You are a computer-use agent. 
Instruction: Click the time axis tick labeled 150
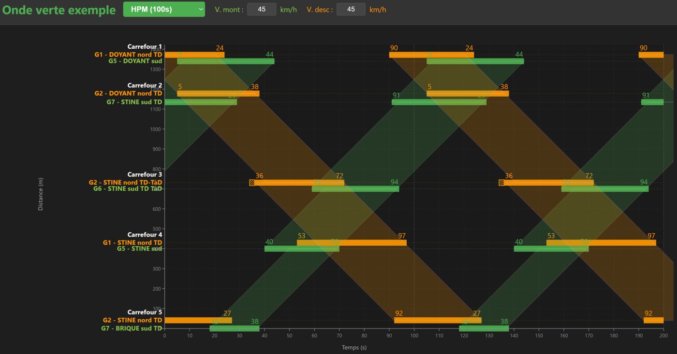coord(539,335)
